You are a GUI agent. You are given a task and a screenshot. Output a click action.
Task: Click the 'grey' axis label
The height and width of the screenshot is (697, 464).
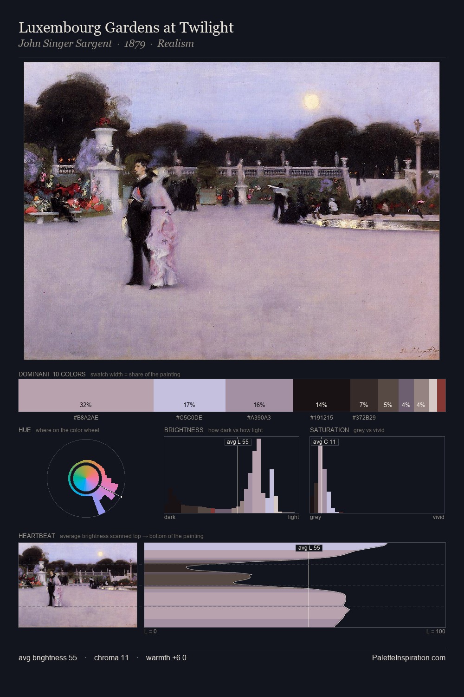point(316,517)
